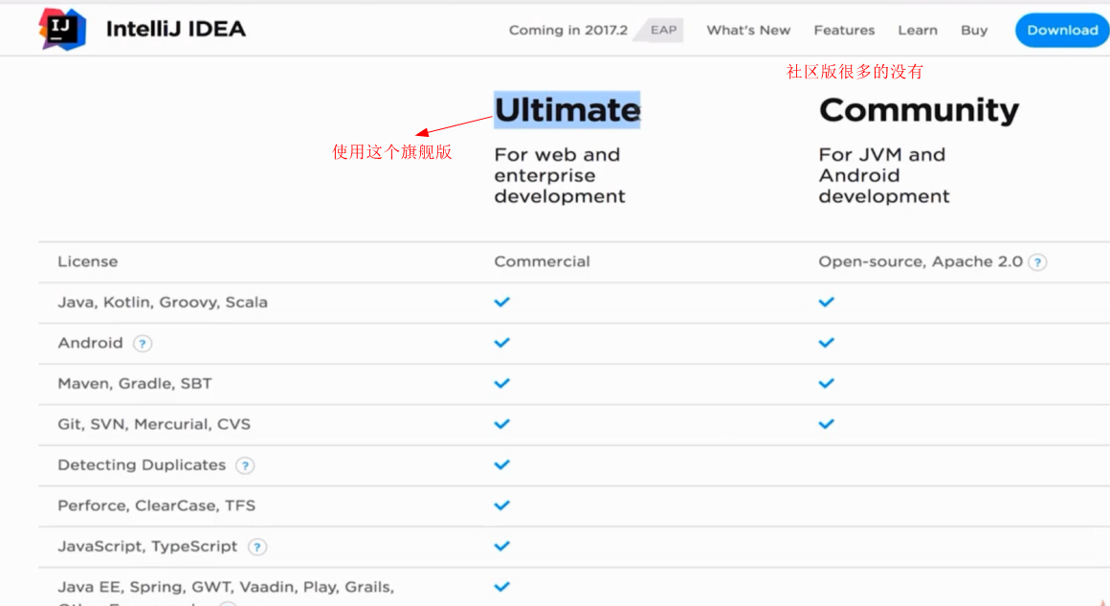1110x606 pixels.
Task: Click the For web and enterprise development text
Action: (559, 175)
